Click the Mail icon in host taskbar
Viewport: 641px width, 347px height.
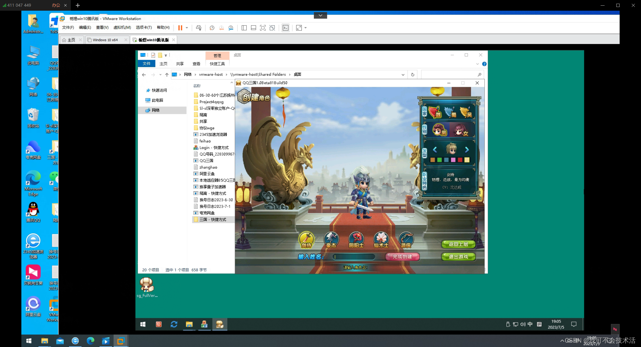(x=60, y=341)
